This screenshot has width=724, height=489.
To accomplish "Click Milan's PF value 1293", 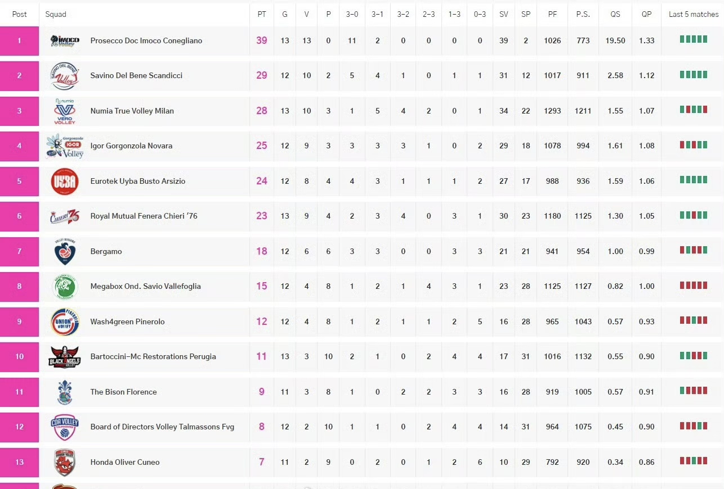I will point(552,111).
